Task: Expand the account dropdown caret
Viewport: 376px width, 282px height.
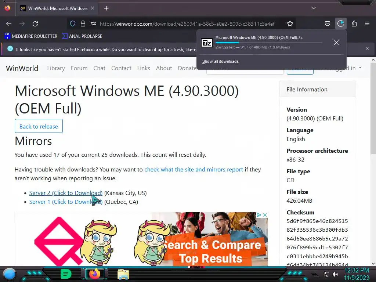Action: (360, 68)
